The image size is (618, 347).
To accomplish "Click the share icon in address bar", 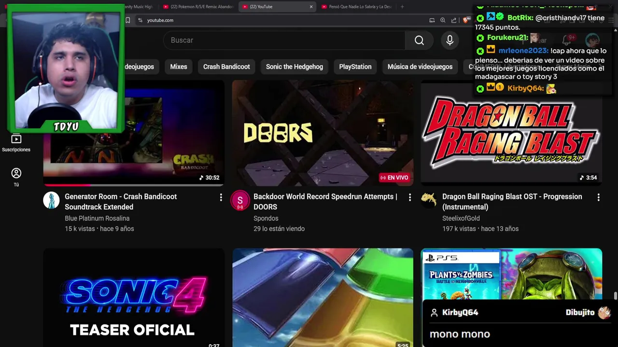I will pyautogui.click(x=454, y=20).
